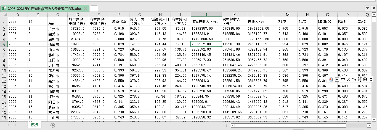Select cell with value 12704013.51
This screenshot has height=130, width=377.
[262, 112]
